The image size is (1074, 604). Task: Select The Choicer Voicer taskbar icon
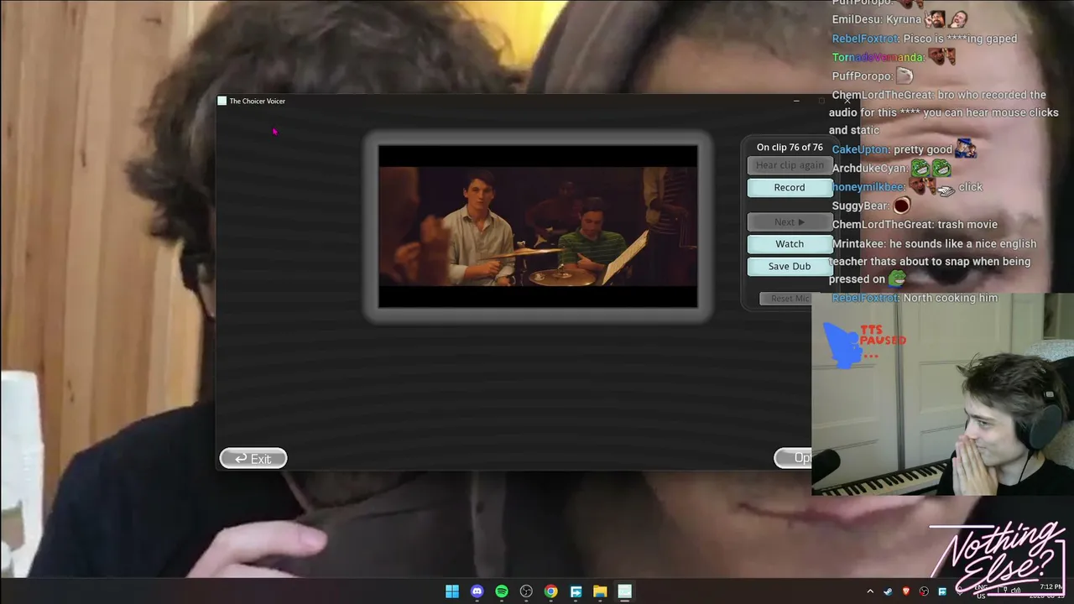tap(624, 591)
